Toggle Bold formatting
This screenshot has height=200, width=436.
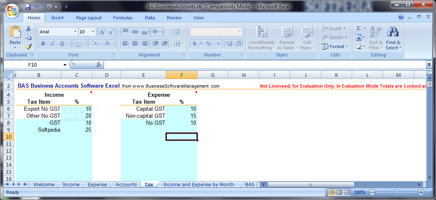43,44
